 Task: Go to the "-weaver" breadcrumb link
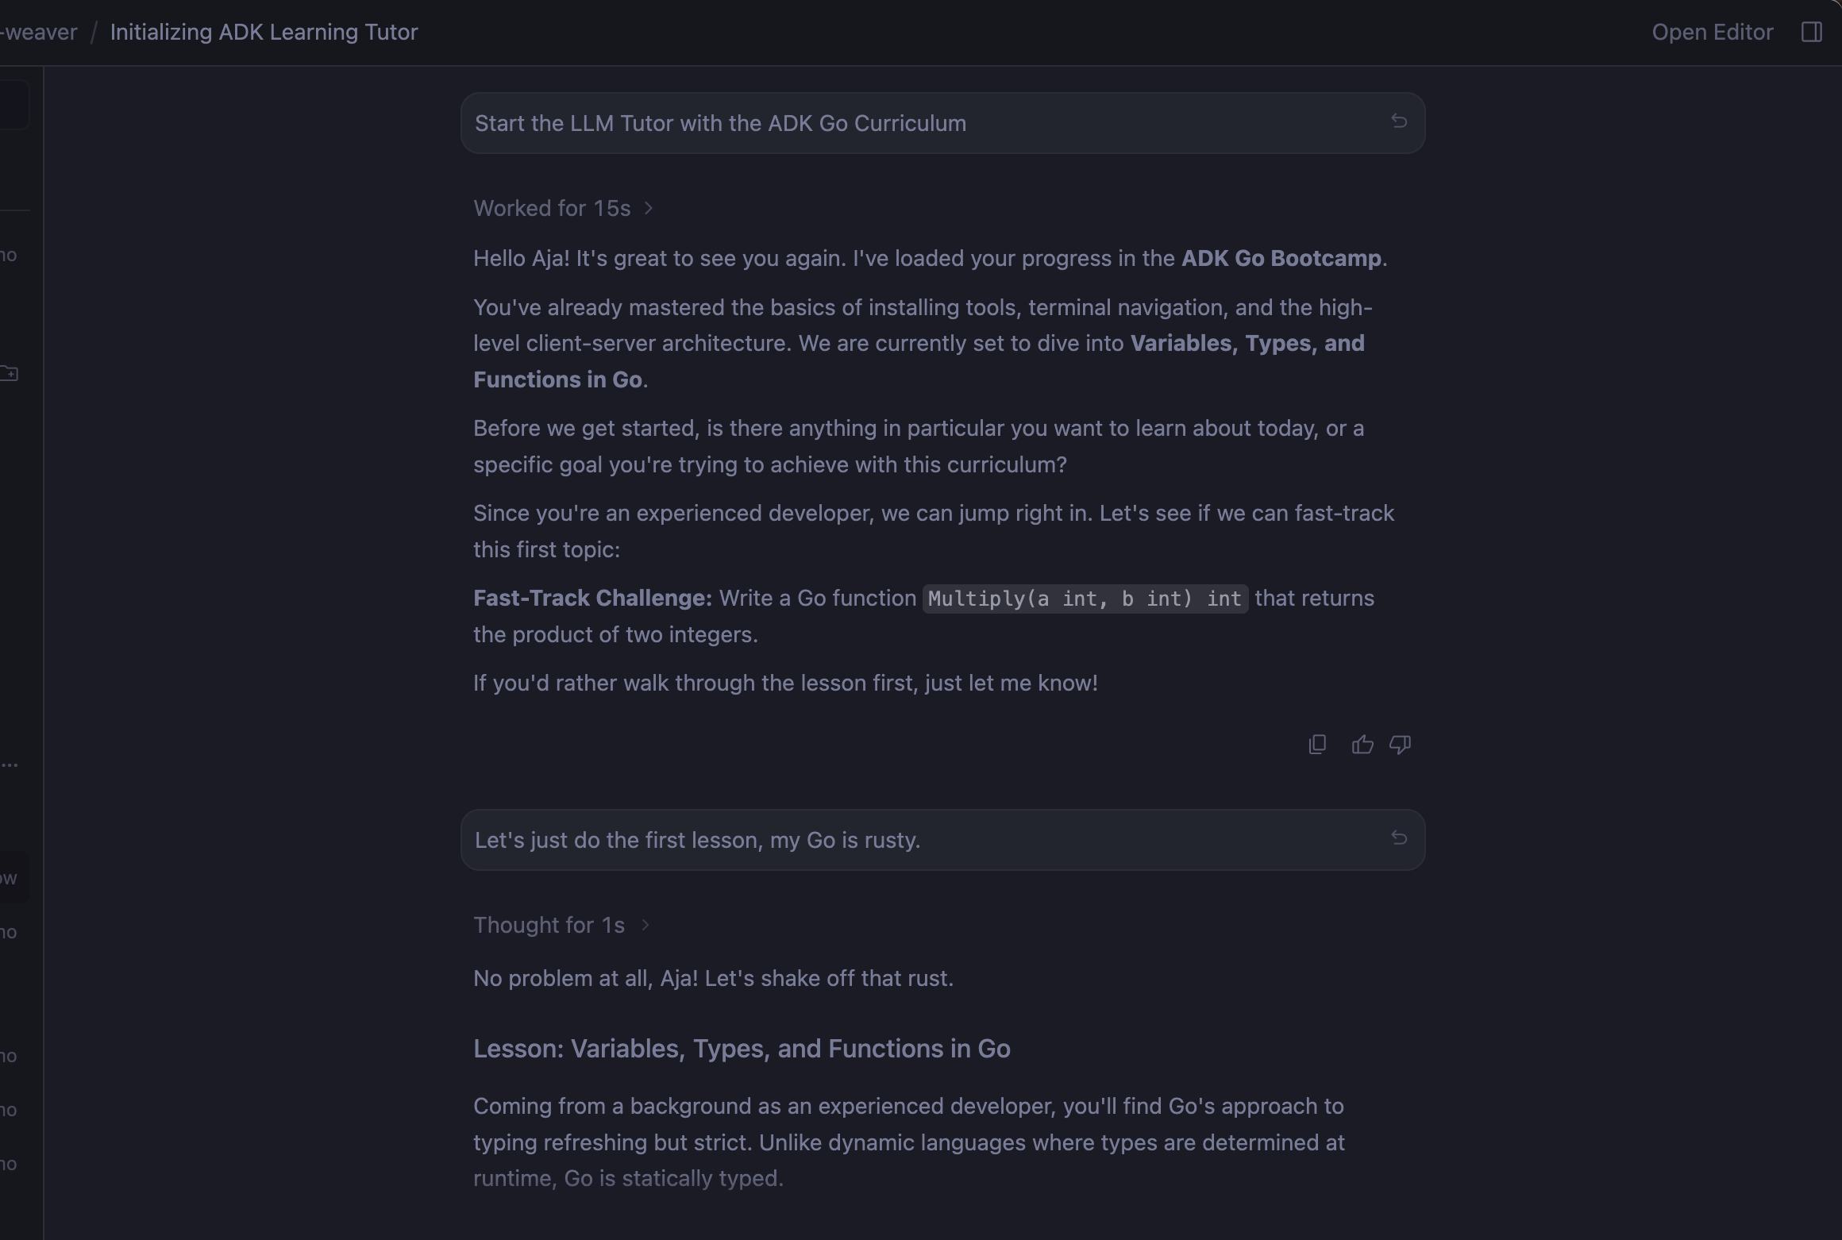[38, 32]
